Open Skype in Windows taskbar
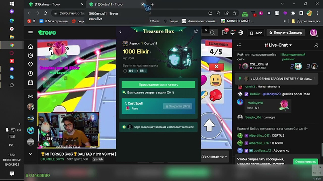The image size is (323, 181). (x=12, y=77)
